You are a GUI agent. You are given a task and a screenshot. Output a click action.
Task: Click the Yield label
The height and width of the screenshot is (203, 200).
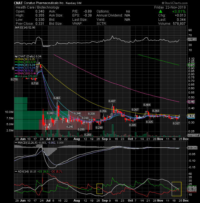tap(100, 20)
